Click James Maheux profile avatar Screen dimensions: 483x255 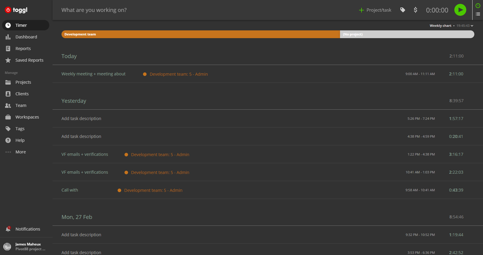(x=7, y=247)
